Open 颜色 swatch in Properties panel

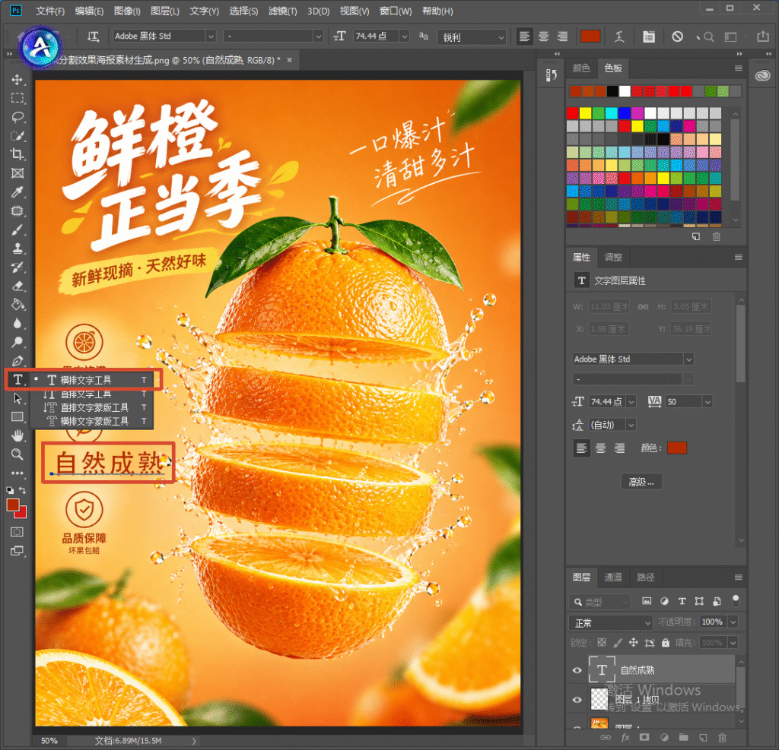pos(676,448)
